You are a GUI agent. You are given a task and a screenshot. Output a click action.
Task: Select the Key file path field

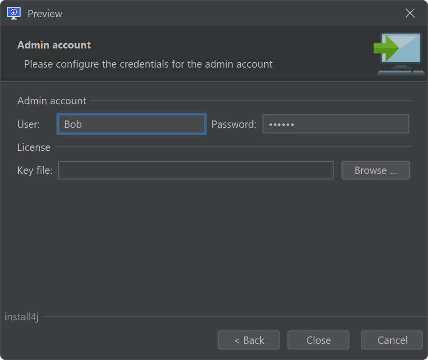click(x=196, y=170)
